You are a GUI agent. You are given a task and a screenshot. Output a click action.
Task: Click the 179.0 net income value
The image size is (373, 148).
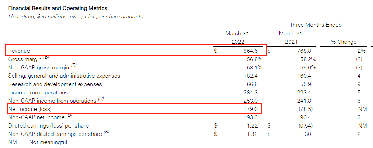250,109
